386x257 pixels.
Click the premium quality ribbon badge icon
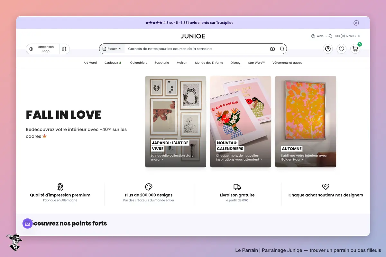[60, 187]
